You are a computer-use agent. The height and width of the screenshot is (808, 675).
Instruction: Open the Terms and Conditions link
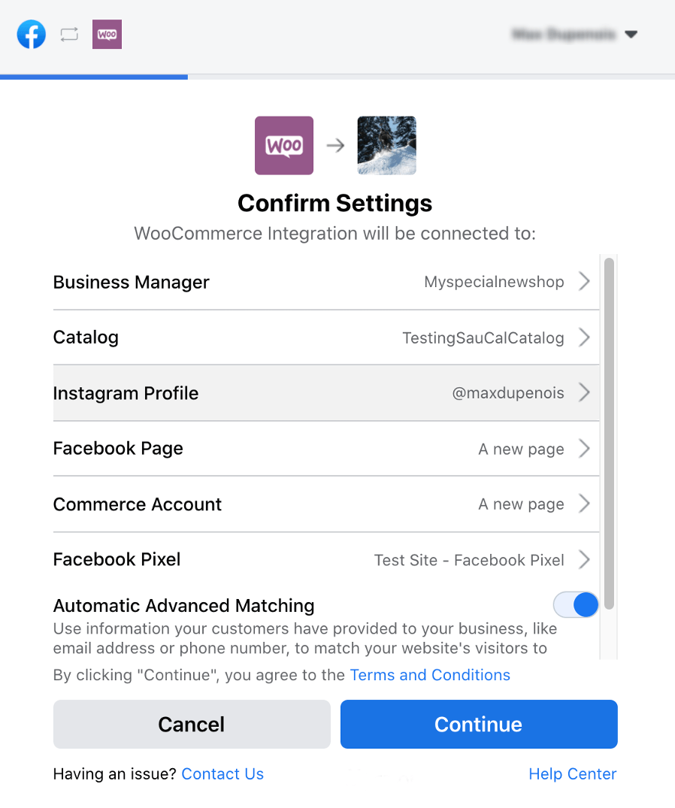click(430, 675)
